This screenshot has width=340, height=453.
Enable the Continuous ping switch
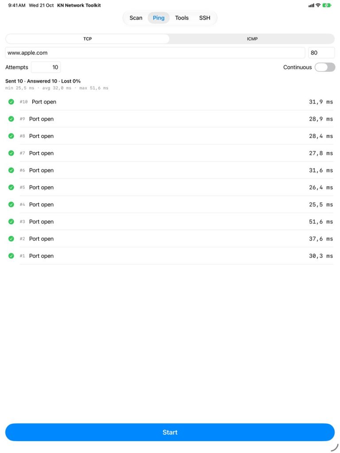click(325, 67)
